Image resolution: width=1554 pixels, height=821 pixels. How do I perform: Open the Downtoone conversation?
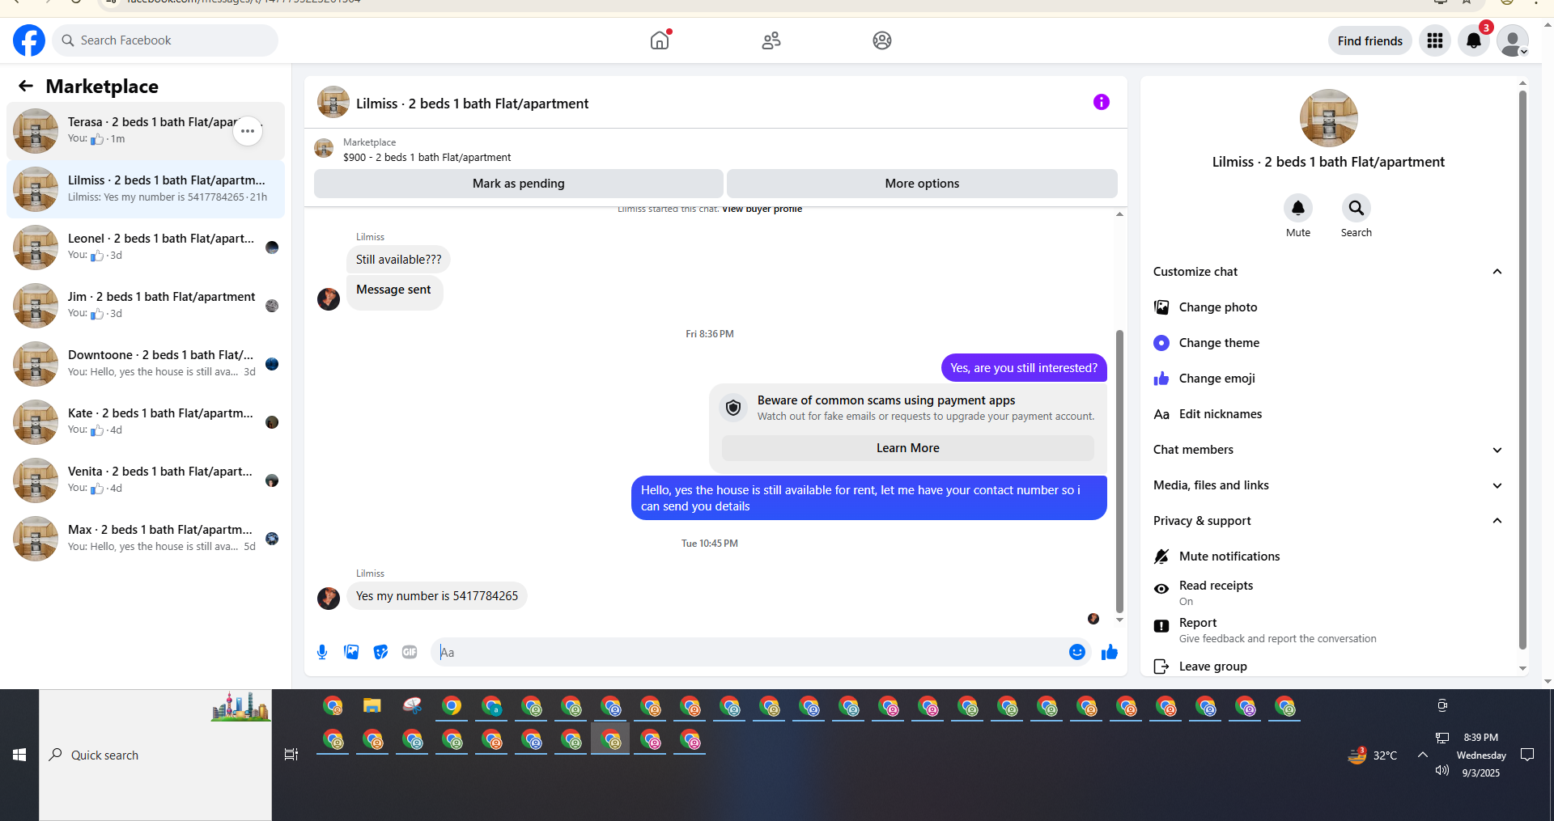coord(146,364)
